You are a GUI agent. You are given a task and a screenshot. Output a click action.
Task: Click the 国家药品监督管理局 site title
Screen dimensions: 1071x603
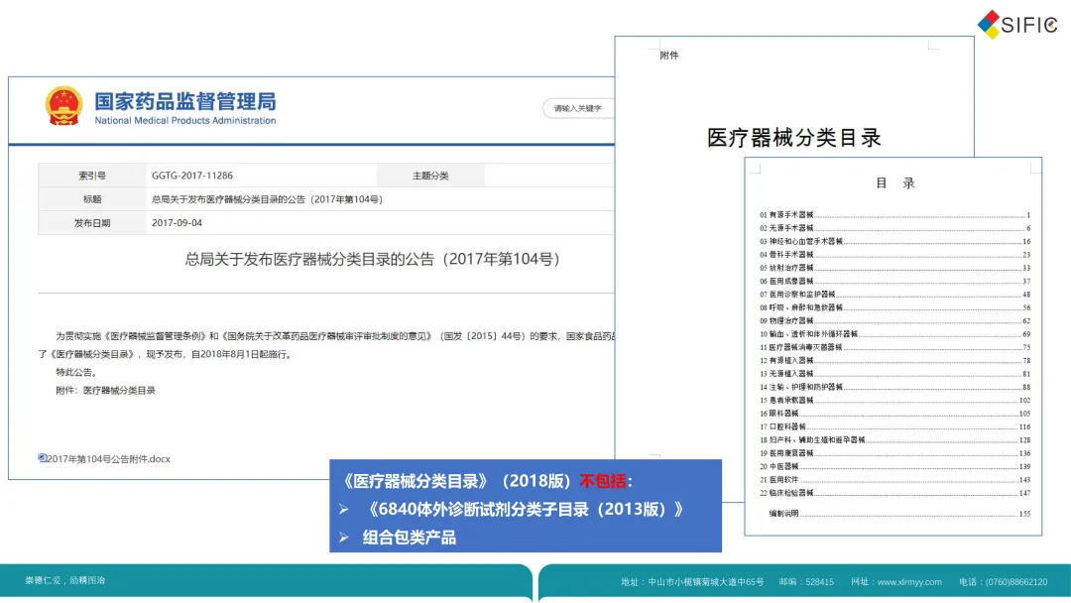coord(185,102)
